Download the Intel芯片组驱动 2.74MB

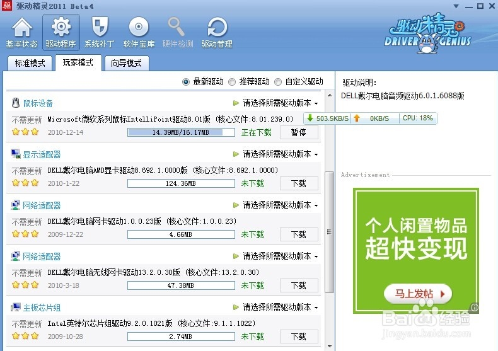tap(299, 337)
